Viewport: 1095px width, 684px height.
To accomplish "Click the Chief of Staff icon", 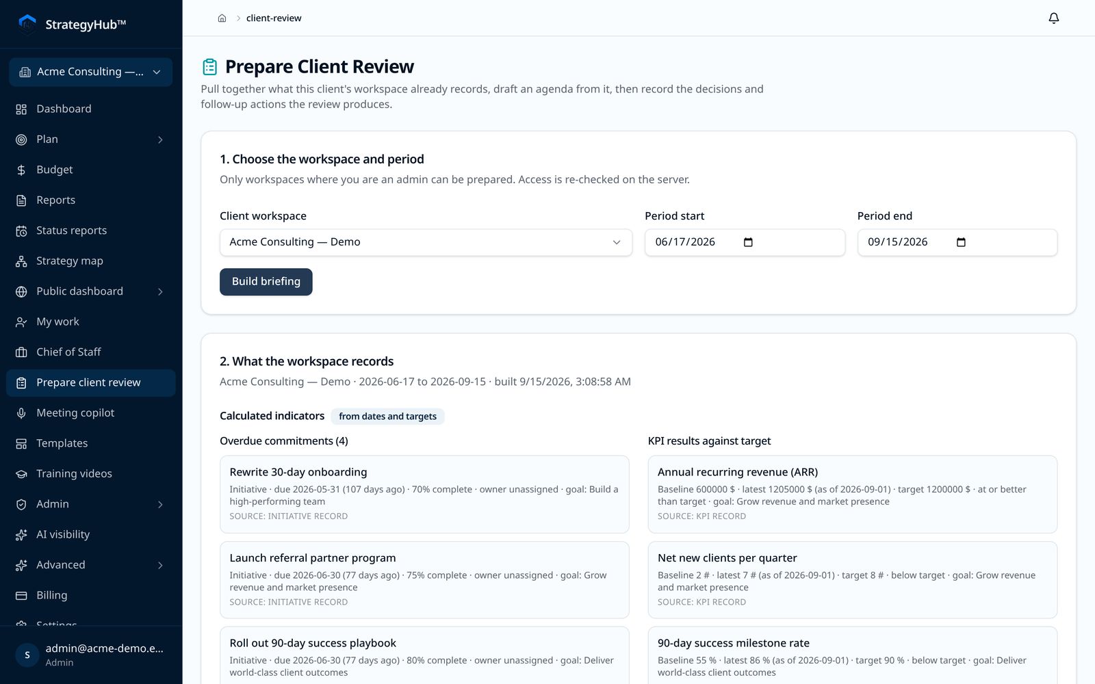I will [21, 352].
